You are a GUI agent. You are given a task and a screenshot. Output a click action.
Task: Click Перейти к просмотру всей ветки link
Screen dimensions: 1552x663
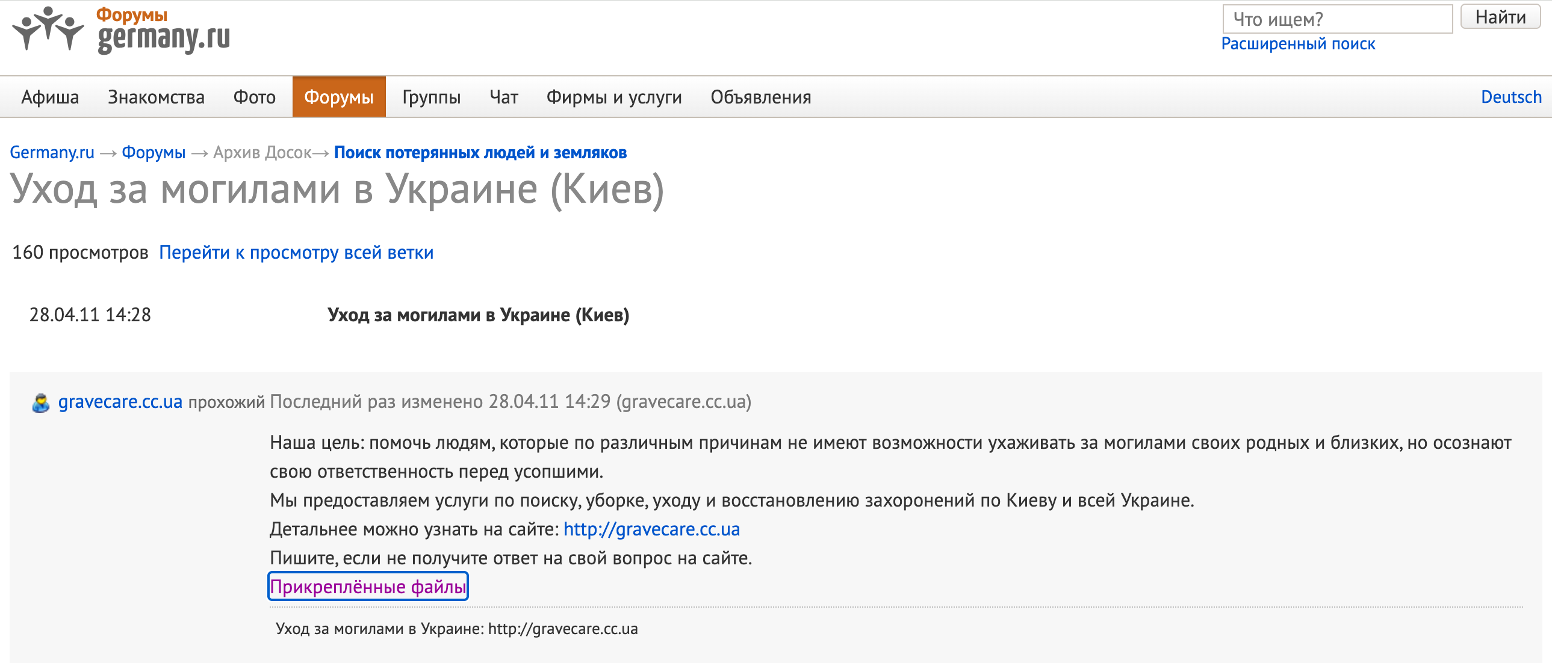click(x=296, y=253)
